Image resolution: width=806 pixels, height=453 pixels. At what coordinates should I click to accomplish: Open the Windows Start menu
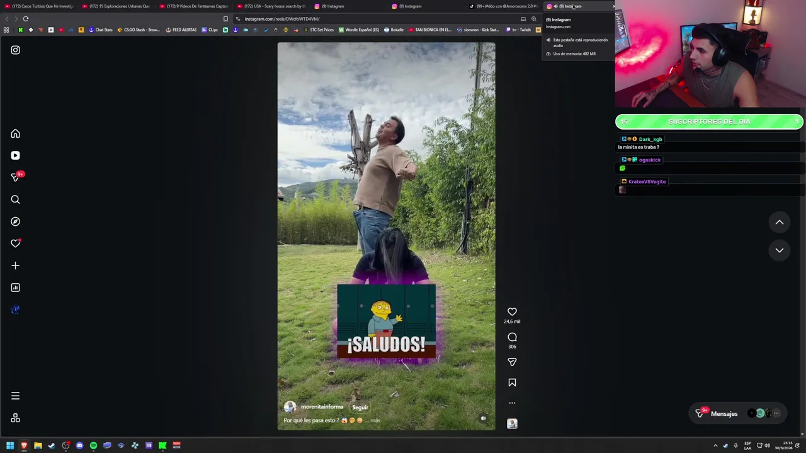point(10,445)
